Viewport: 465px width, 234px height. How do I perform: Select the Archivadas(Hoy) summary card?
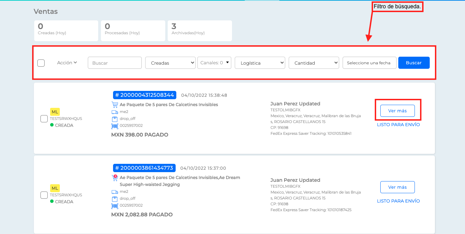tap(200, 31)
